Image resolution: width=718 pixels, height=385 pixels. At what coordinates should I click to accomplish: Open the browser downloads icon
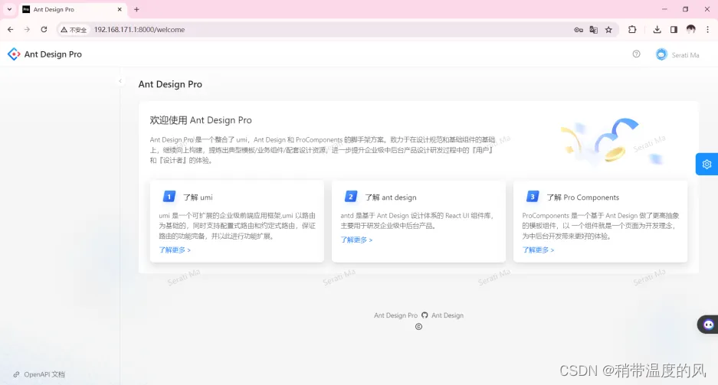click(657, 29)
